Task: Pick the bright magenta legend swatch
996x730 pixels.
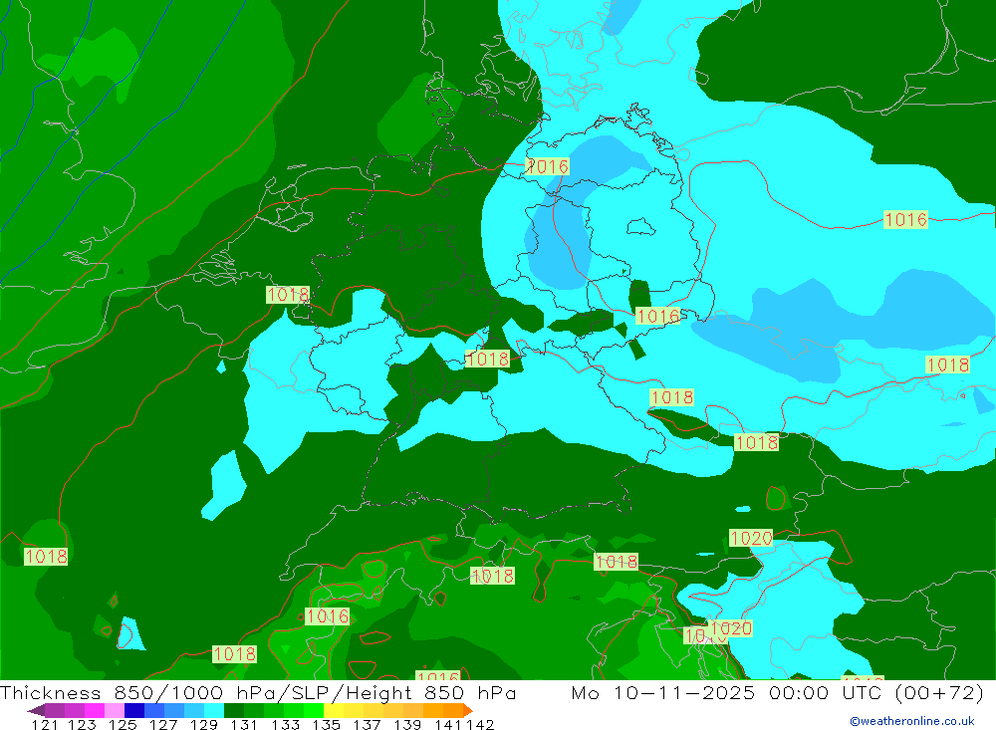Action: (x=95, y=710)
